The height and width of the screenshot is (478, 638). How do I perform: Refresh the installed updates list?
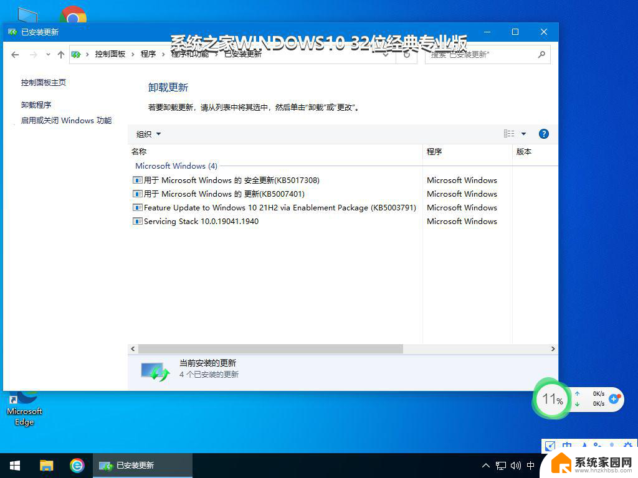point(406,55)
